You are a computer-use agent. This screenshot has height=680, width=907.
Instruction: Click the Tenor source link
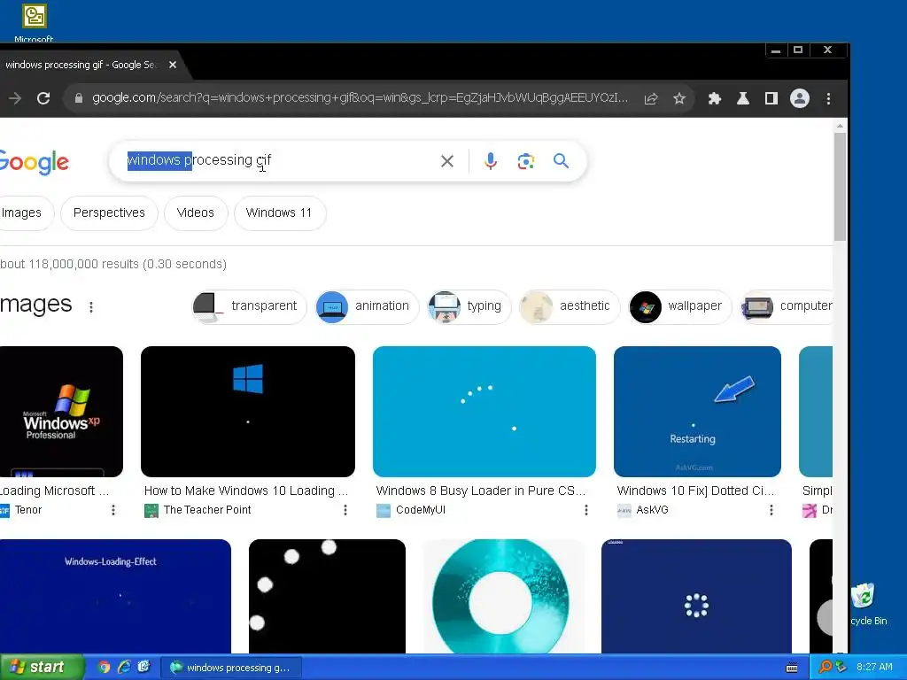point(28,510)
